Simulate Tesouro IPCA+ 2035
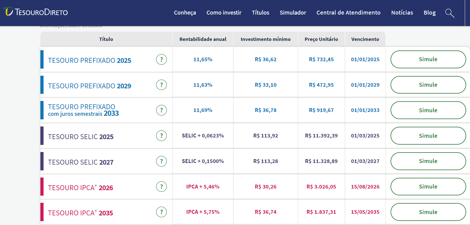Image resolution: width=470 pixels, height=225 pixels. (428, 212)
